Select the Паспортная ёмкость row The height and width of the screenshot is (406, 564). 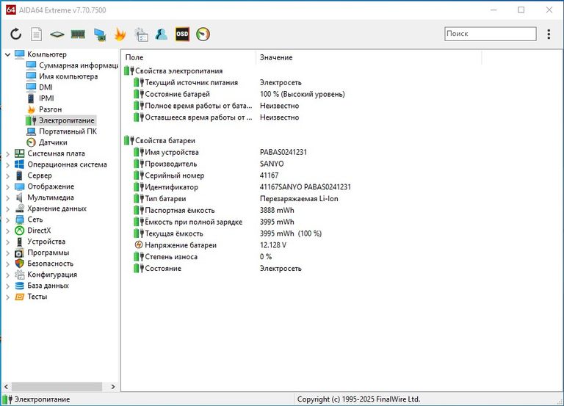click(214, 211)
